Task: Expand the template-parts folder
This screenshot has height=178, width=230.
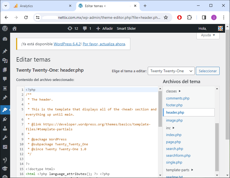Action: [179, 170]
